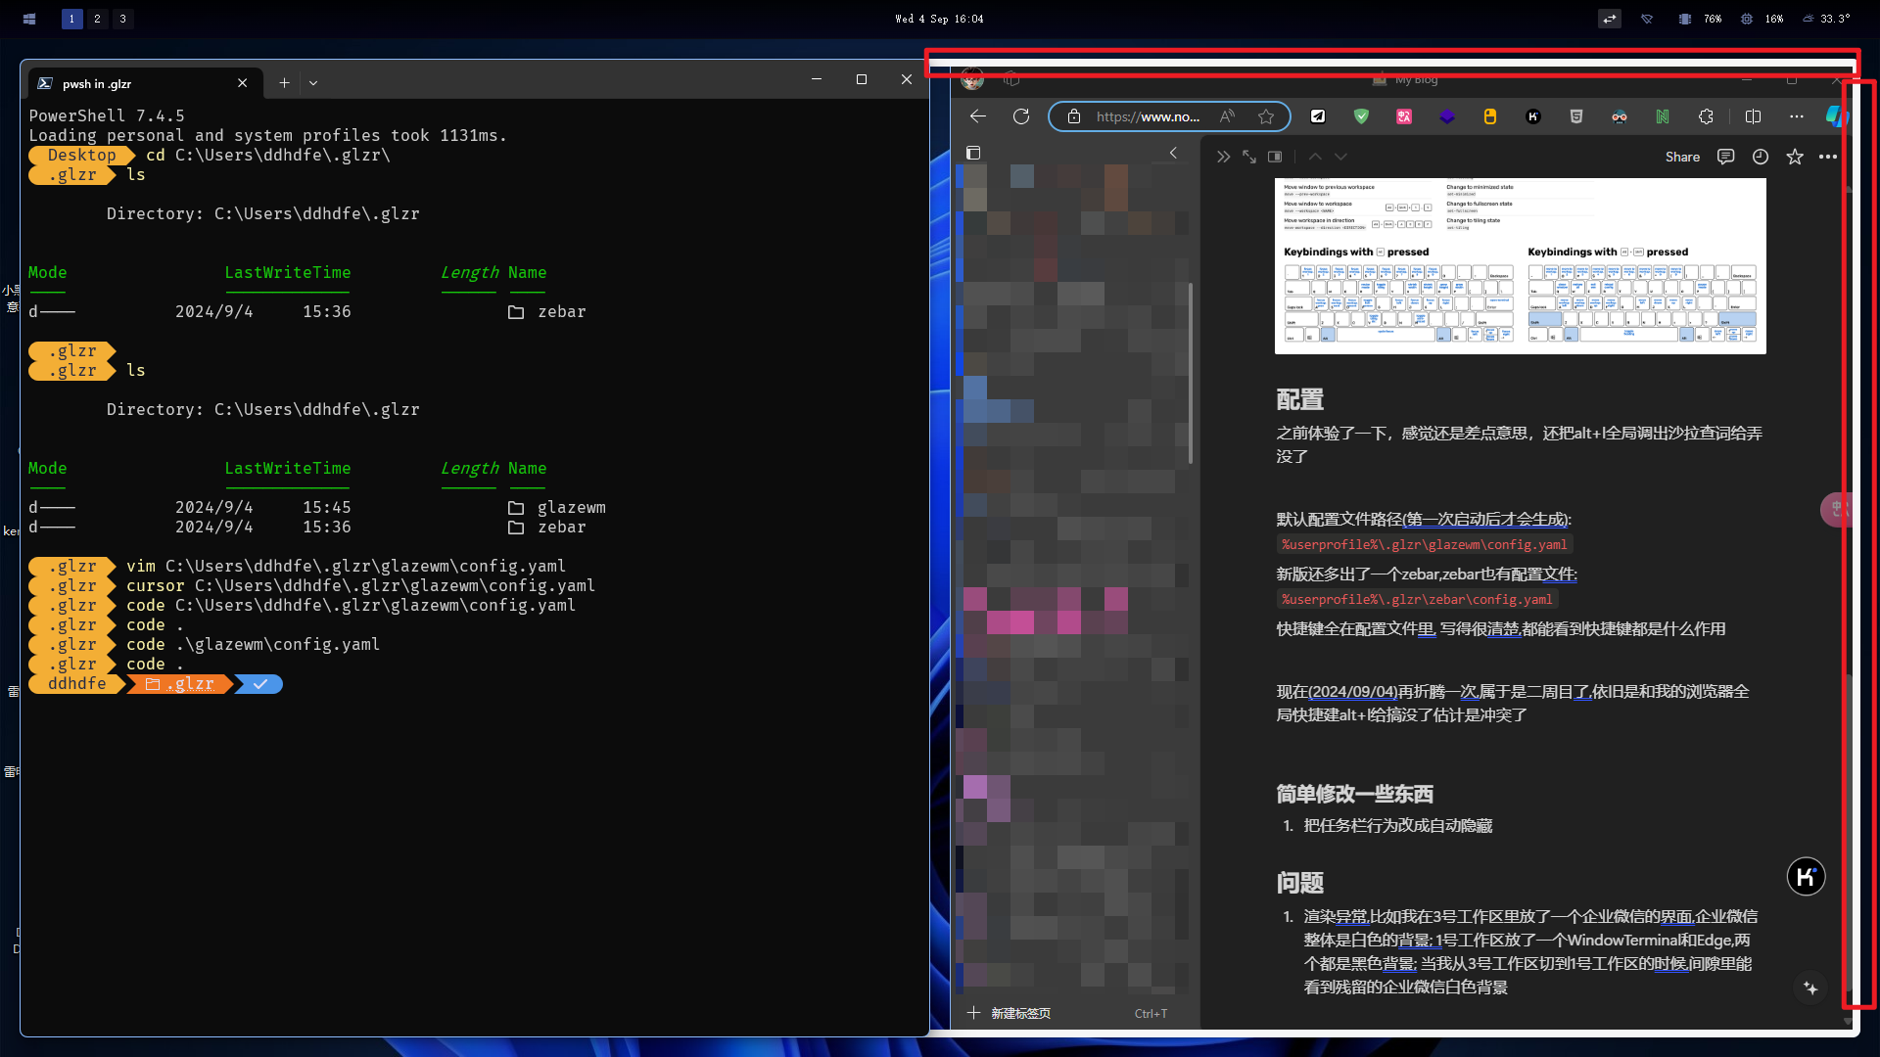The image size is (1880, 1057).
Task: Open Edge split screen view
Action: pyautogui.click(x=1753, y=116)
